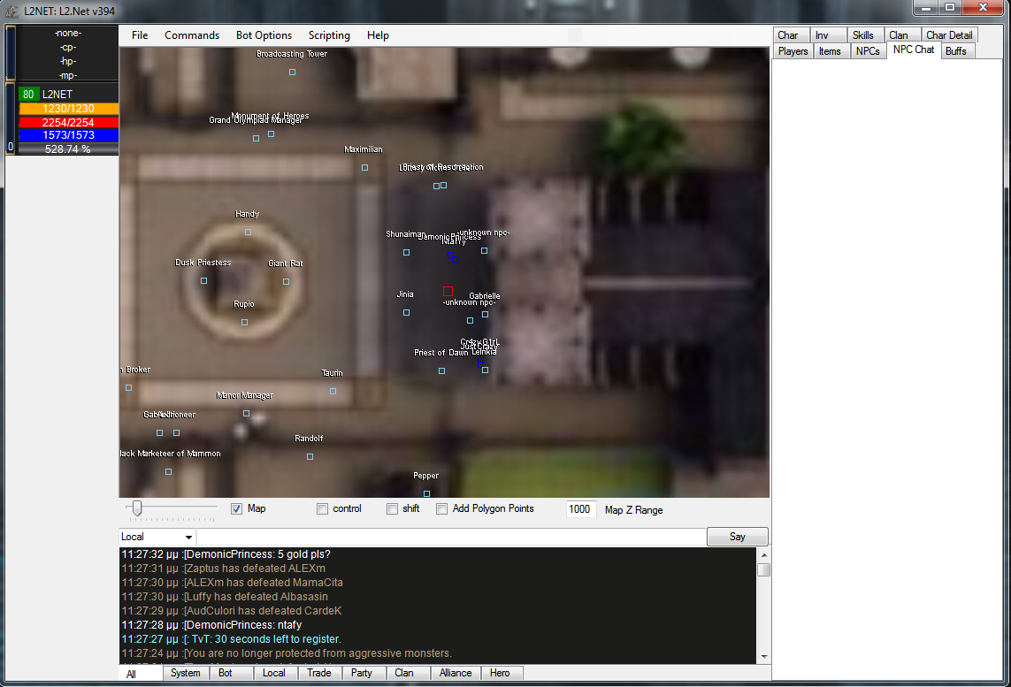Click the red HP bar 2254/2254
This screenshot has width=1011, height=687.
[x=68, y=122]
